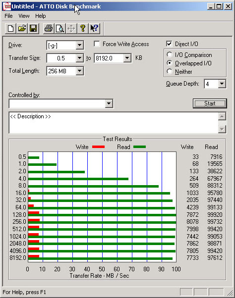This screenshot has width=235, height=298.
Task: Open the View menu
Action: point(24,16)
